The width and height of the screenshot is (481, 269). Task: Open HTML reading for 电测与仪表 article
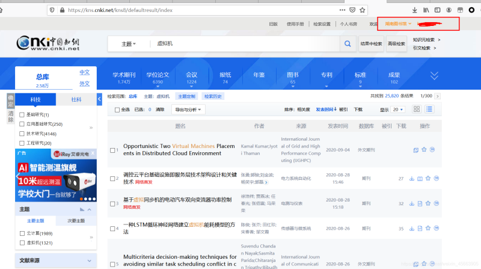pos(420,203)
